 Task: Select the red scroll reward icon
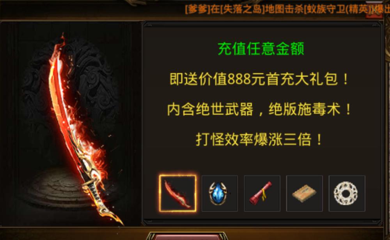(x=262, y=193)
